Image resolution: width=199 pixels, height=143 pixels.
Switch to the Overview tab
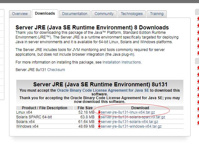pyautogui.click(x=20, y=14)
